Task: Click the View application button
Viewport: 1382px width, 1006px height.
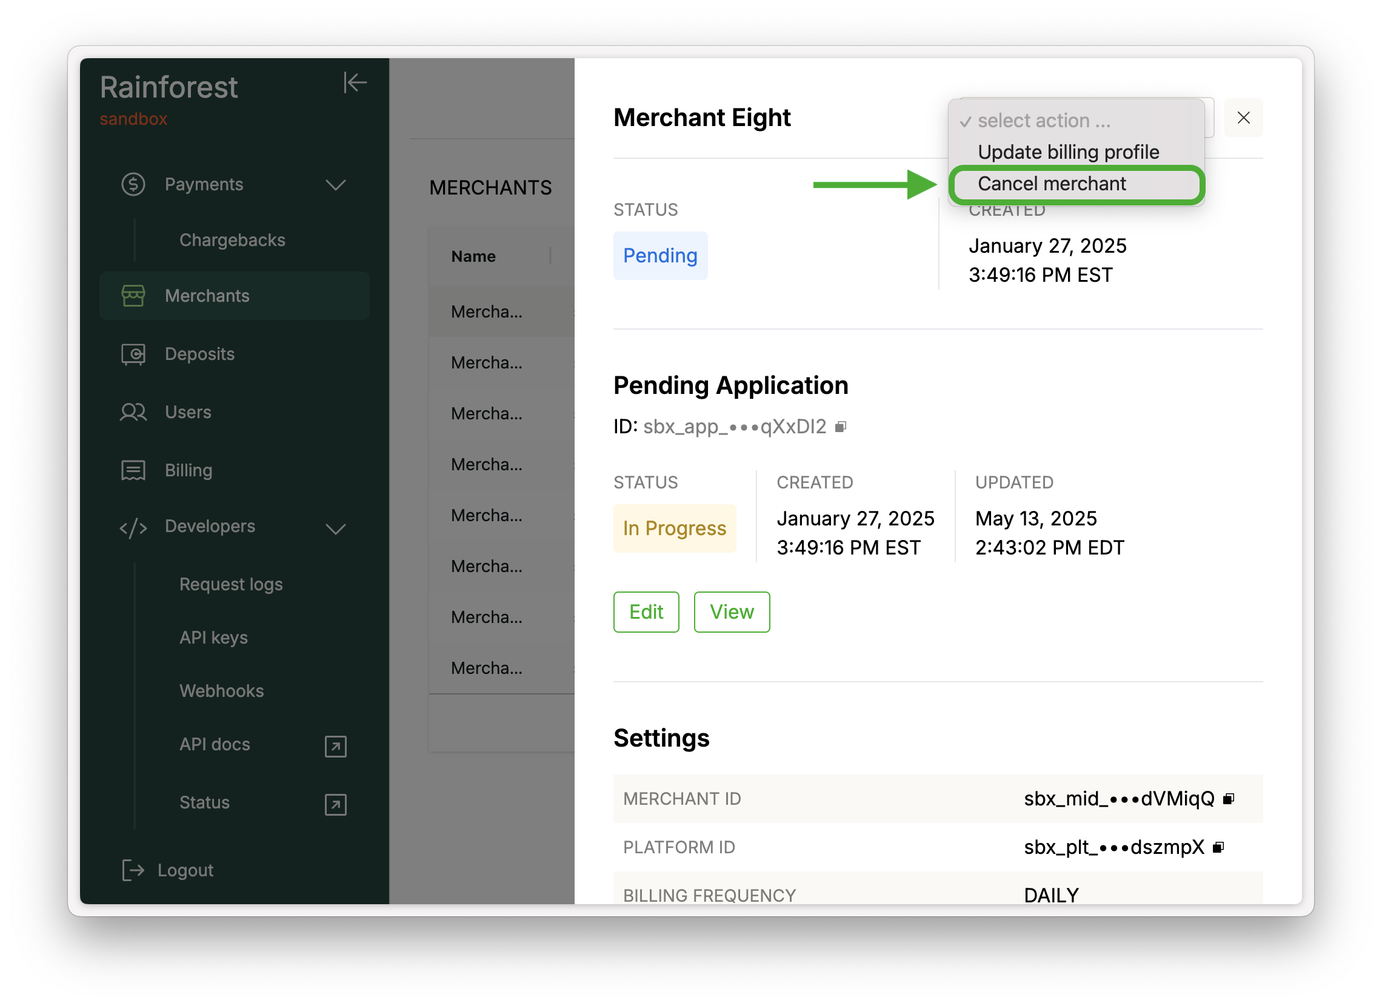Action: pos(731,611)
